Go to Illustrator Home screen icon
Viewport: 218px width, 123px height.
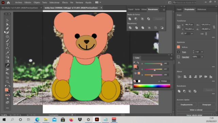tap(8, 2)
